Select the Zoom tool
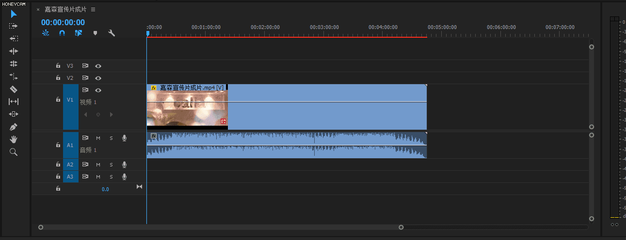The image size is (626, 240). tap(14, 152)
